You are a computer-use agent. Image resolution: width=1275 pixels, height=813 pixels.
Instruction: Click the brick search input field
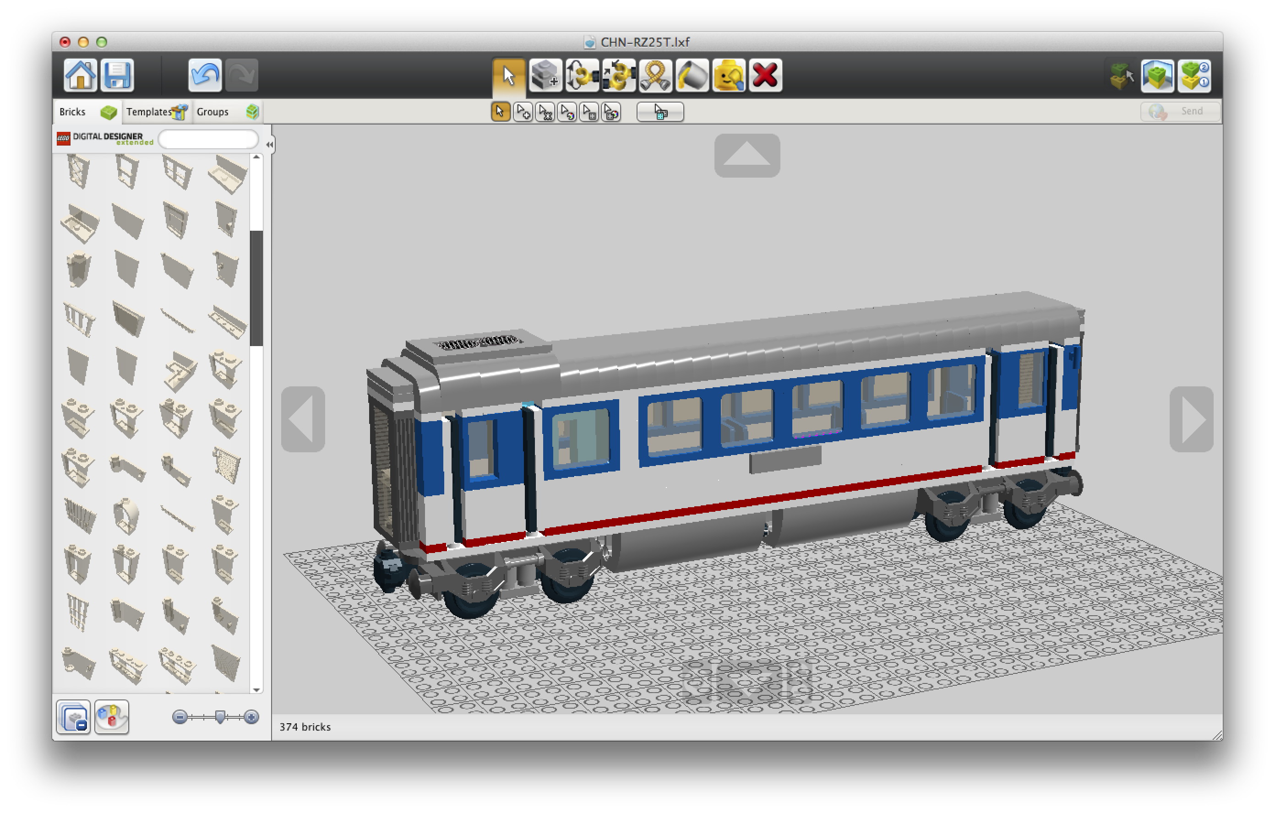208,139
